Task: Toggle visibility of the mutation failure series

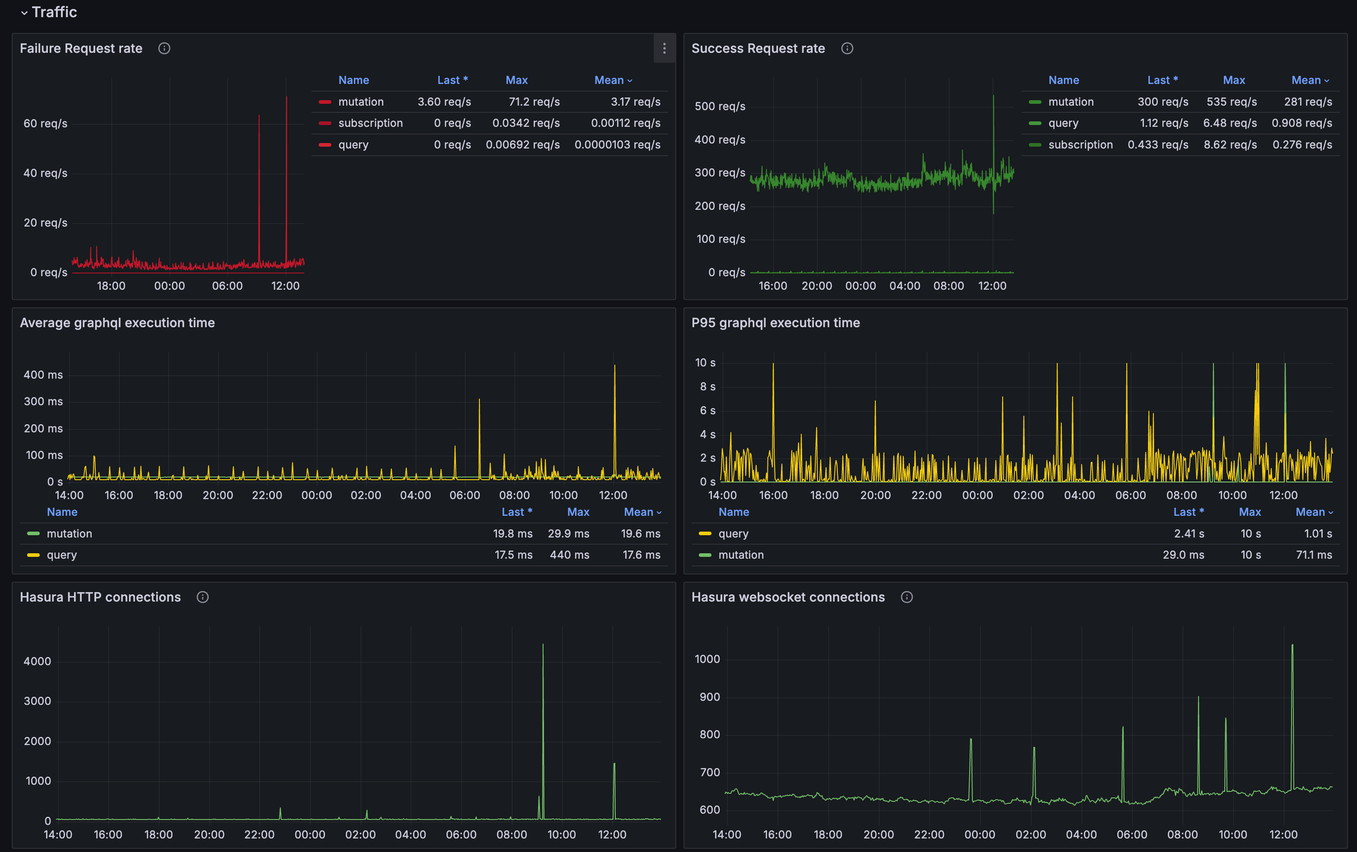Action: point(361,102)
